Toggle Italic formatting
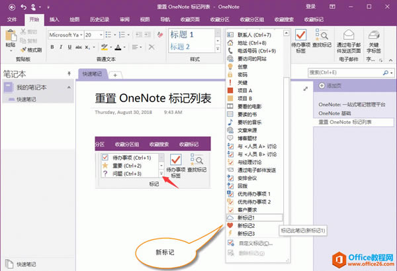397x271 pixels. 61,47
